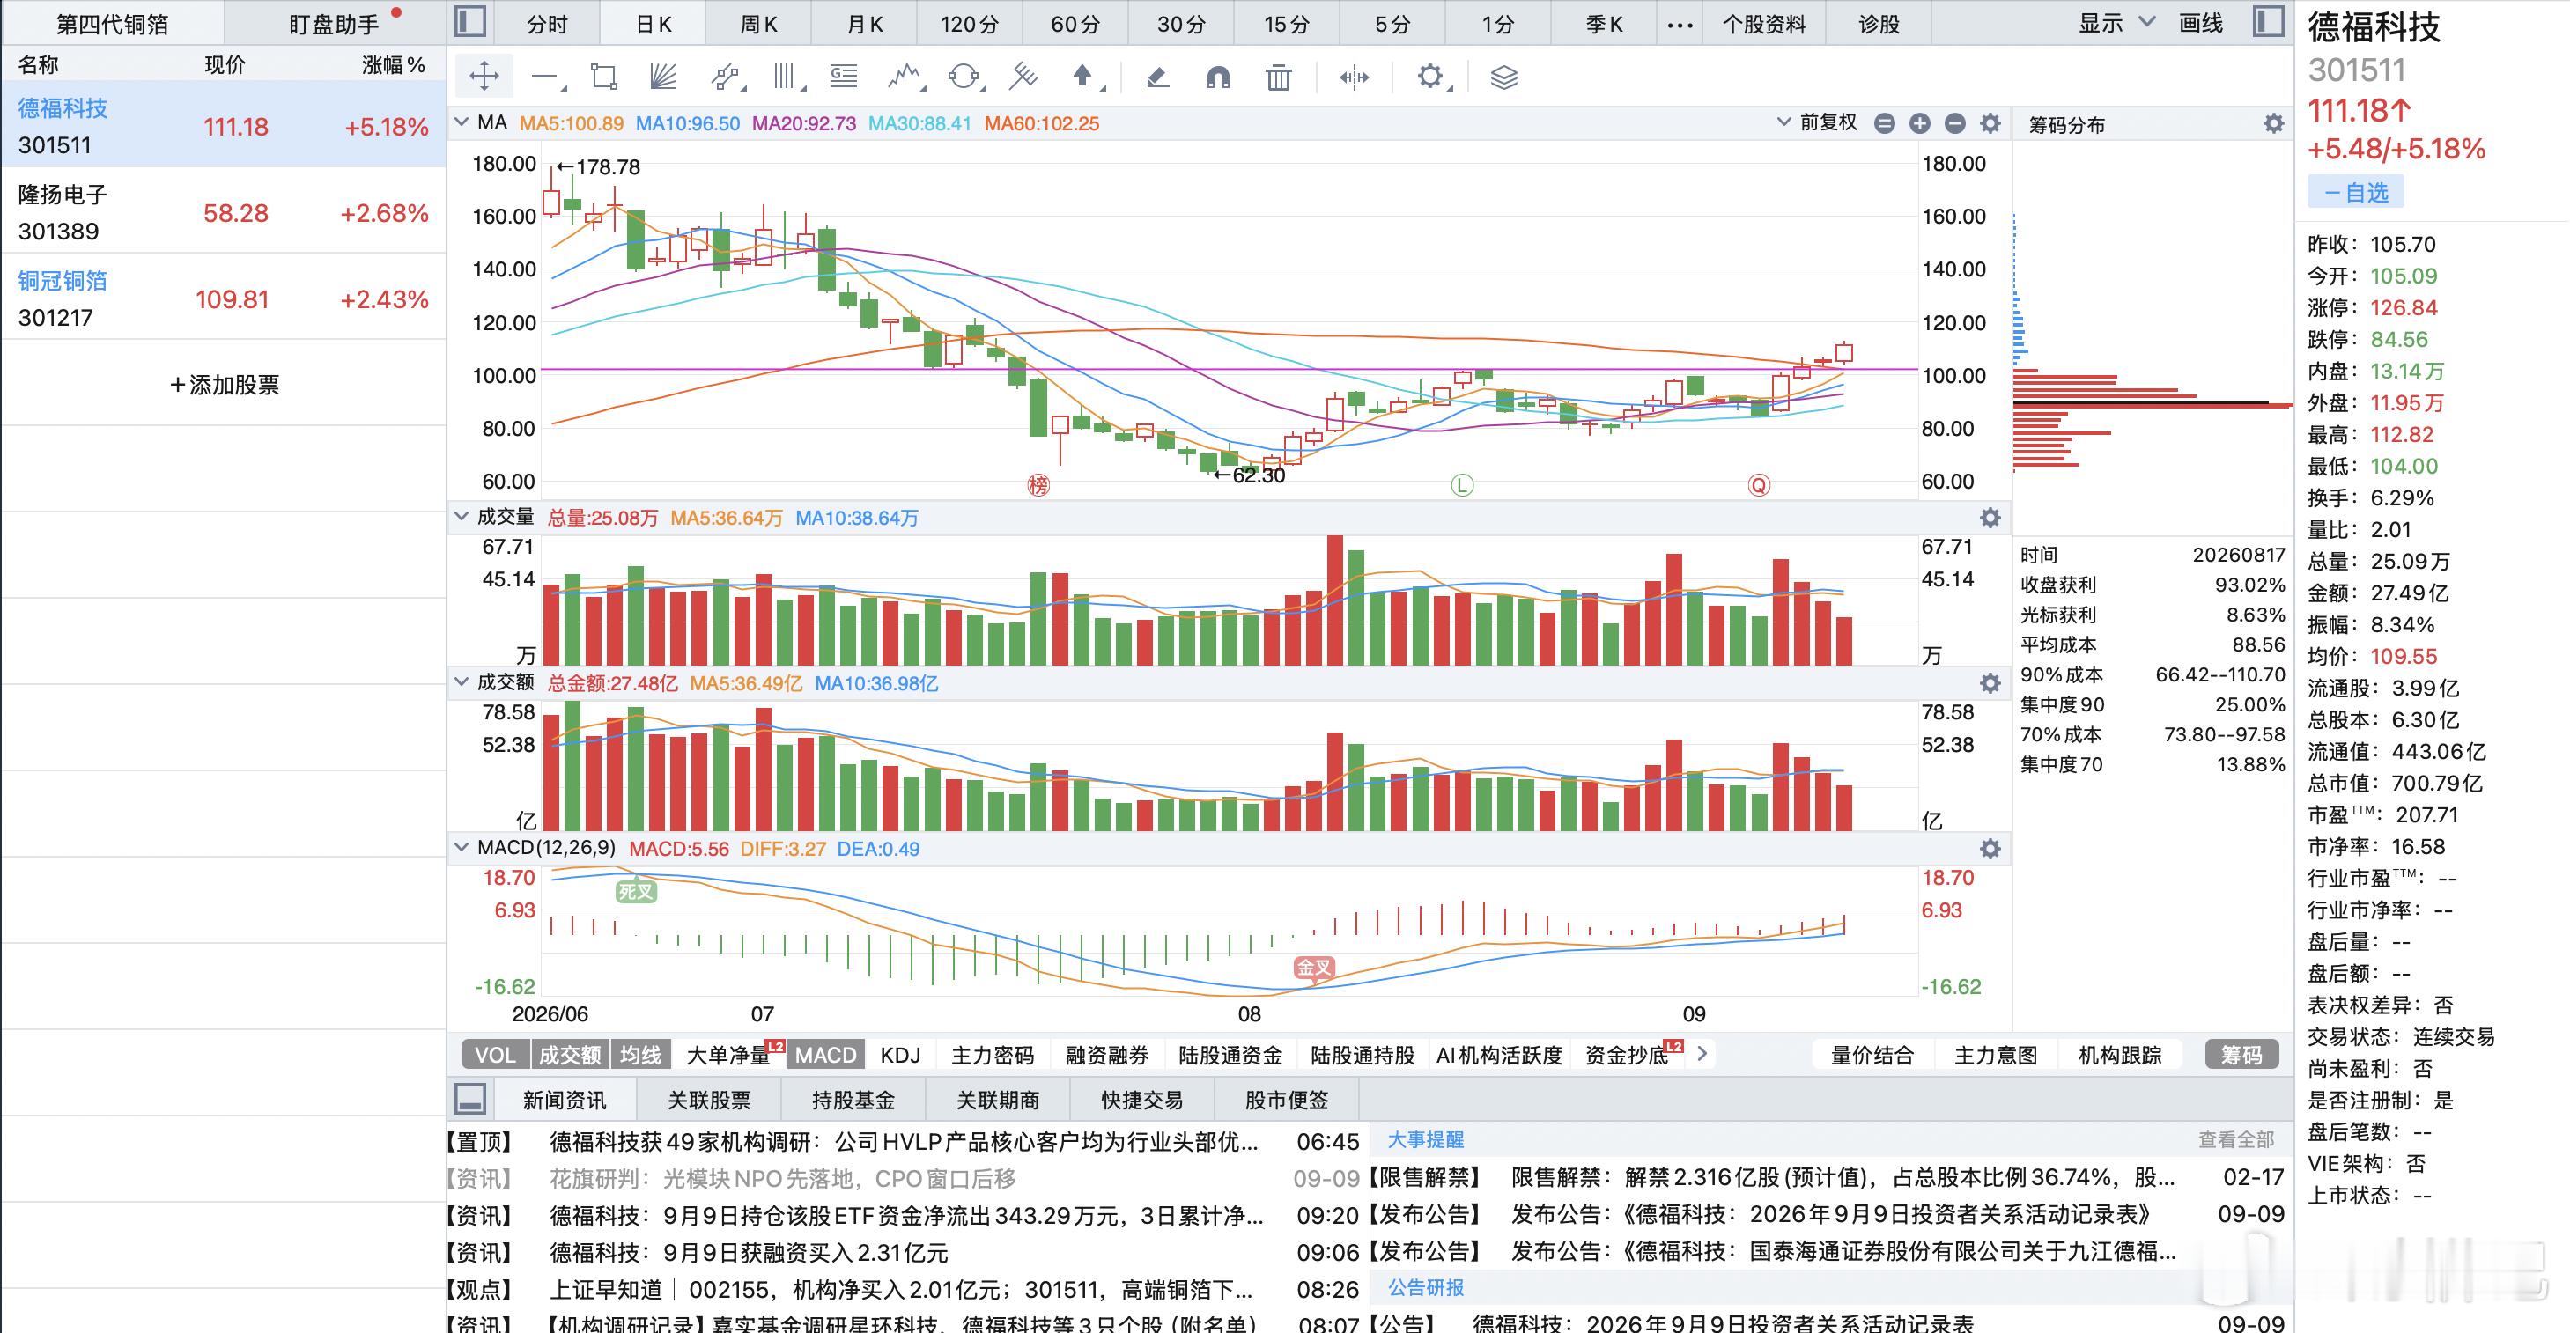Open the 主力意图 button
Viewport: 2570px width, 1333px height.
pyautogui.click(x=1996, y=1055)
